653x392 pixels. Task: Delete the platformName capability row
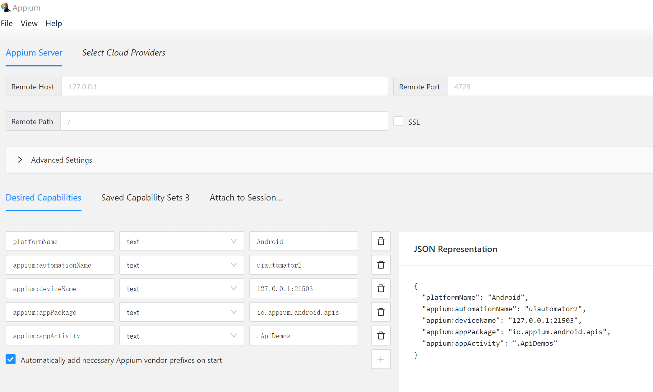[x=381, y=241]
